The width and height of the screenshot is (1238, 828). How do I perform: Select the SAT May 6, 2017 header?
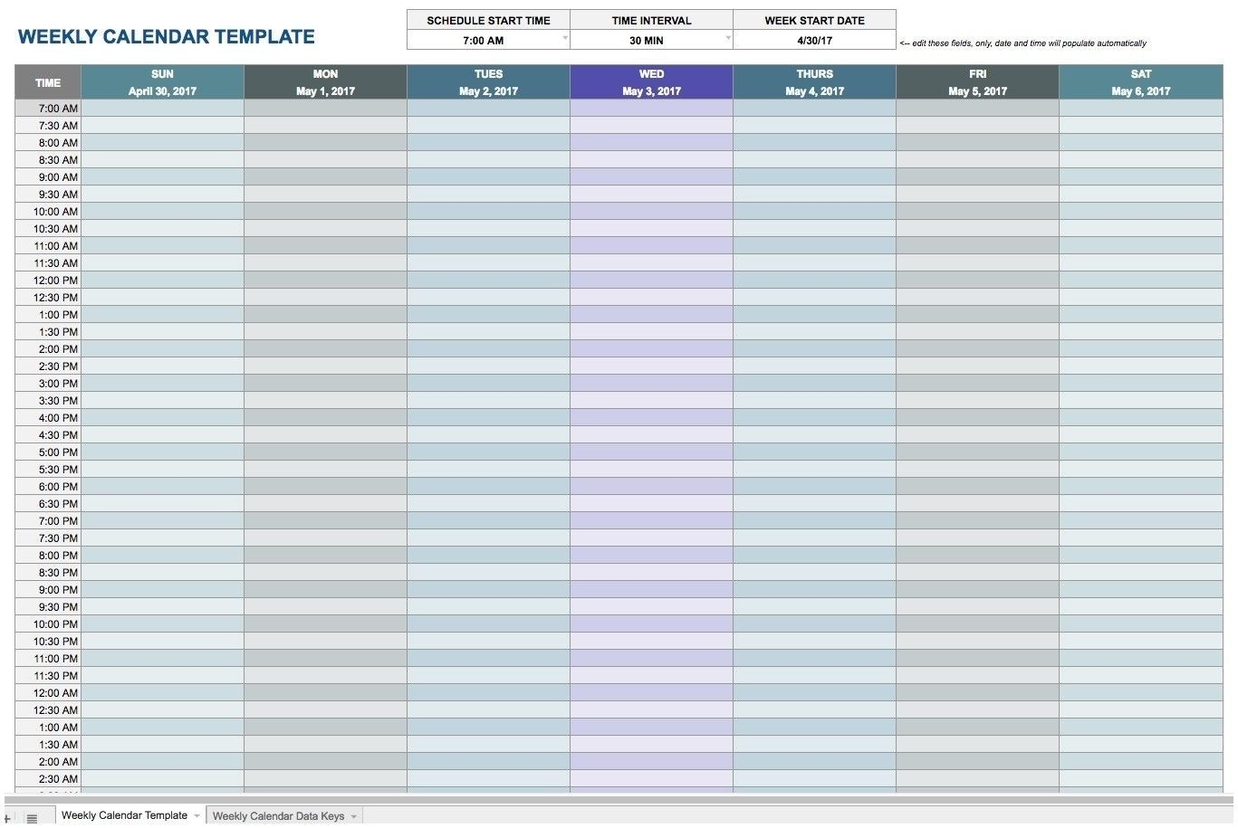tap(1140, 82)
